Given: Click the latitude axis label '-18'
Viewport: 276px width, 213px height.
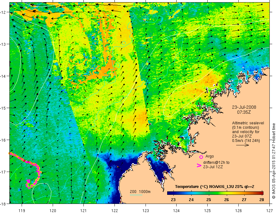Looking at the screenshot, I should point(3,204).
